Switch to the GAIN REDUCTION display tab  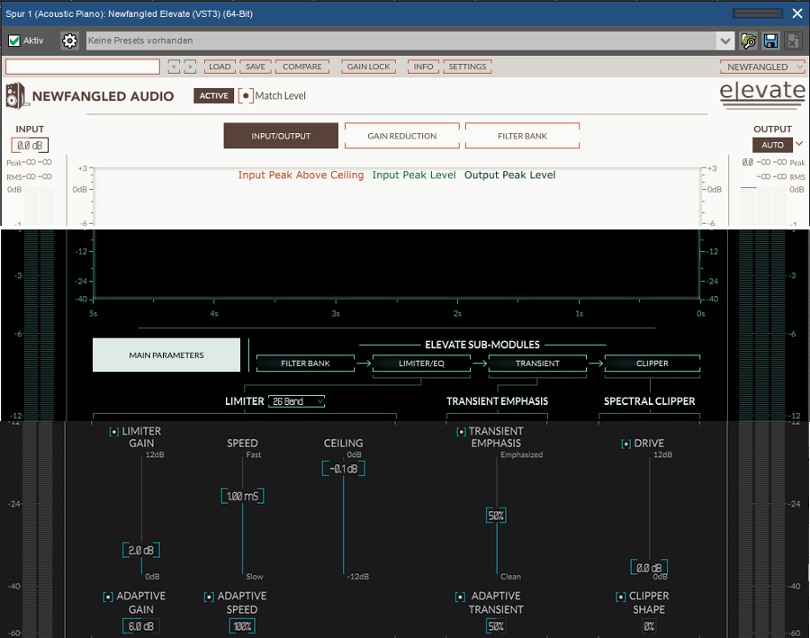(x=402, y=136)
